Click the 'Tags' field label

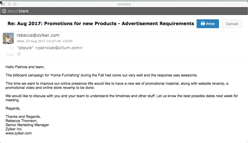click(10, 54)
